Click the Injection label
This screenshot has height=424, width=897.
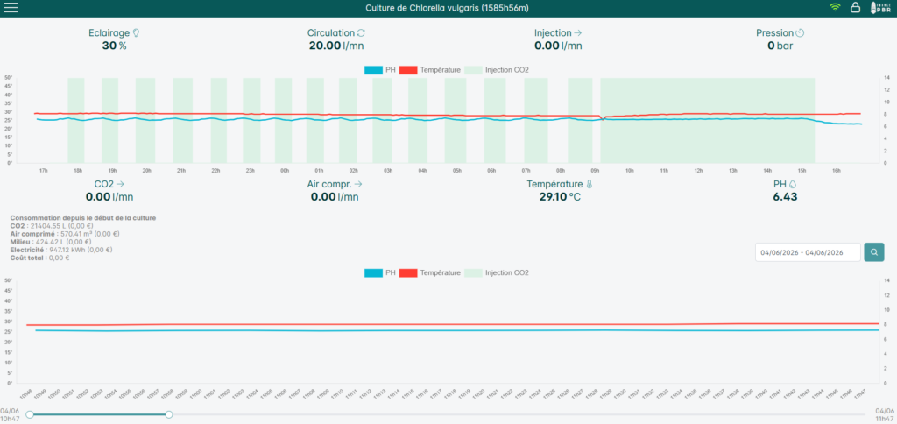click(553, 33)
